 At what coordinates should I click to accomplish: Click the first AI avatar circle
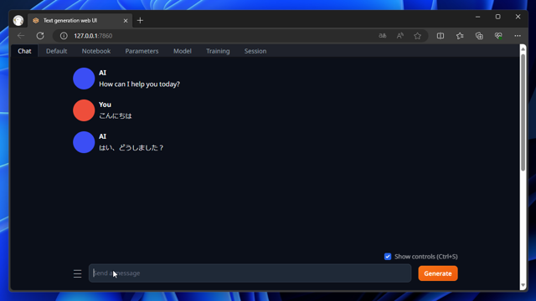[84, 79]
